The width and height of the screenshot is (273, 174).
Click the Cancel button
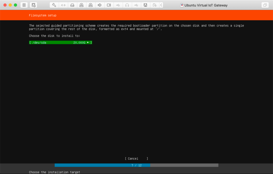[x=136, y=159]
